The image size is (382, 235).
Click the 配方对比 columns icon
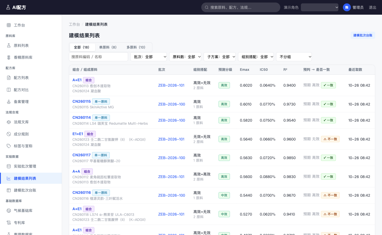click(x=9, y=90)
